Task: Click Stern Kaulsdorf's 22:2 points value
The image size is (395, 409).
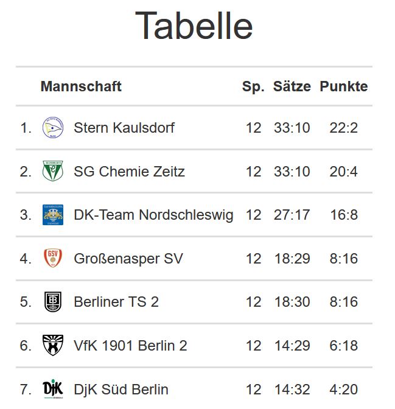Action: [344, 128]
